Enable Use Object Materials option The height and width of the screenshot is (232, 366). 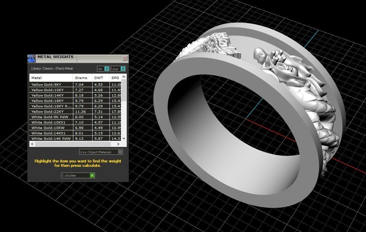101,152
